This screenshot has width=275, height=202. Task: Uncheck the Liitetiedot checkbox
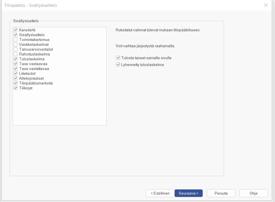pos(16,73)
